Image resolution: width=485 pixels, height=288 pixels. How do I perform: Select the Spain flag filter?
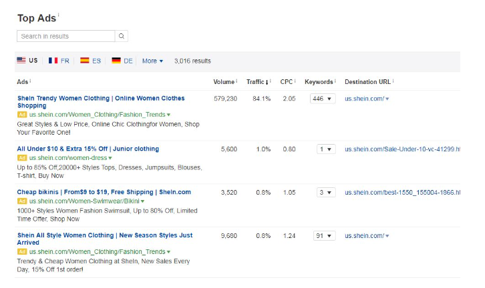(90, 61)
